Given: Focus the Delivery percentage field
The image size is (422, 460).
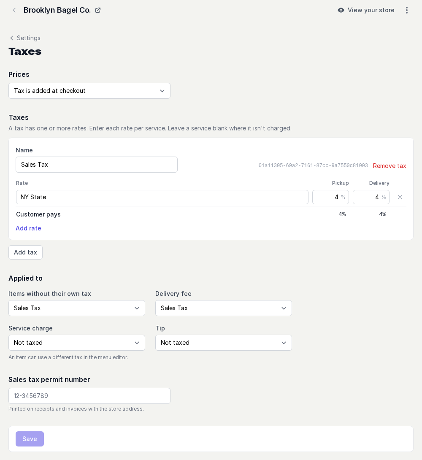Looking at the screenshot, I should tap(371, 197).
